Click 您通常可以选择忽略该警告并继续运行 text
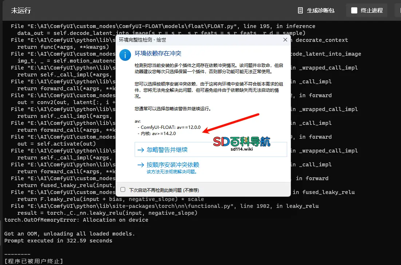This screenshot has width=401, height=265. pos(173,109)
